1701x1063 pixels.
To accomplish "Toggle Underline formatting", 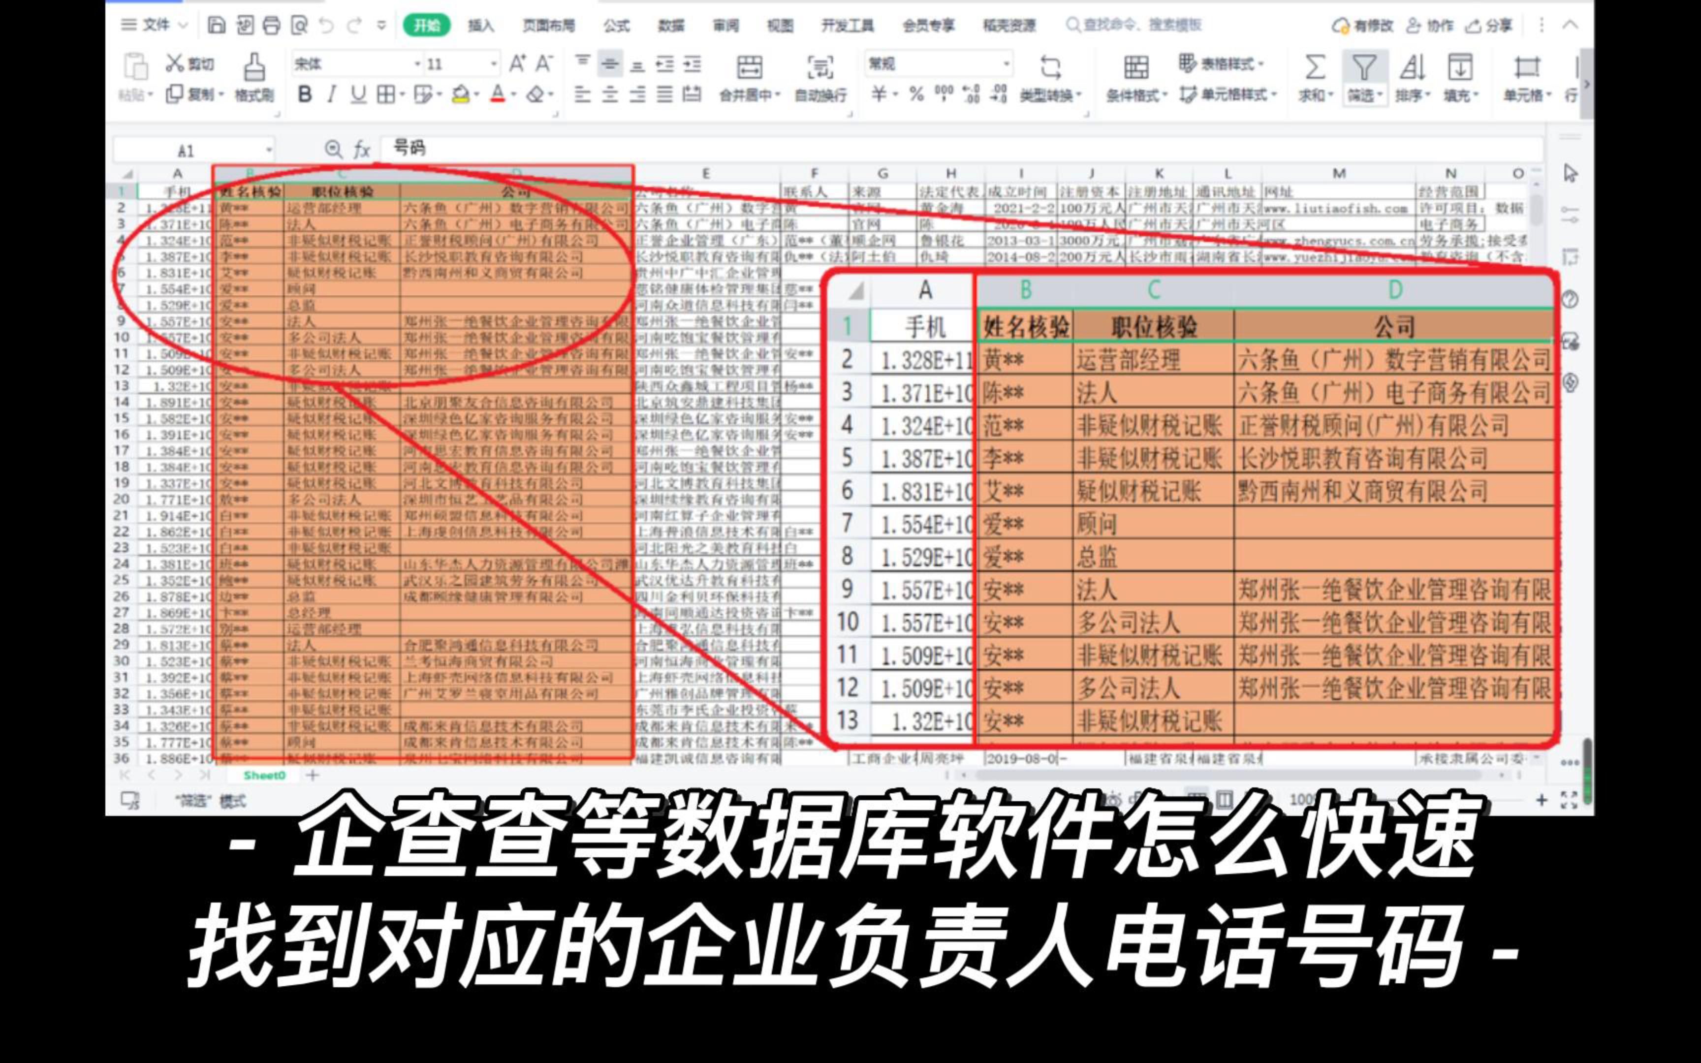I will [358, 94].
